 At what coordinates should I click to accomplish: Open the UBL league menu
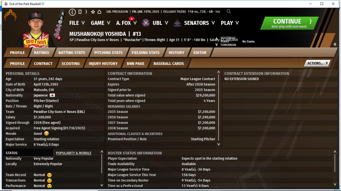160,23
